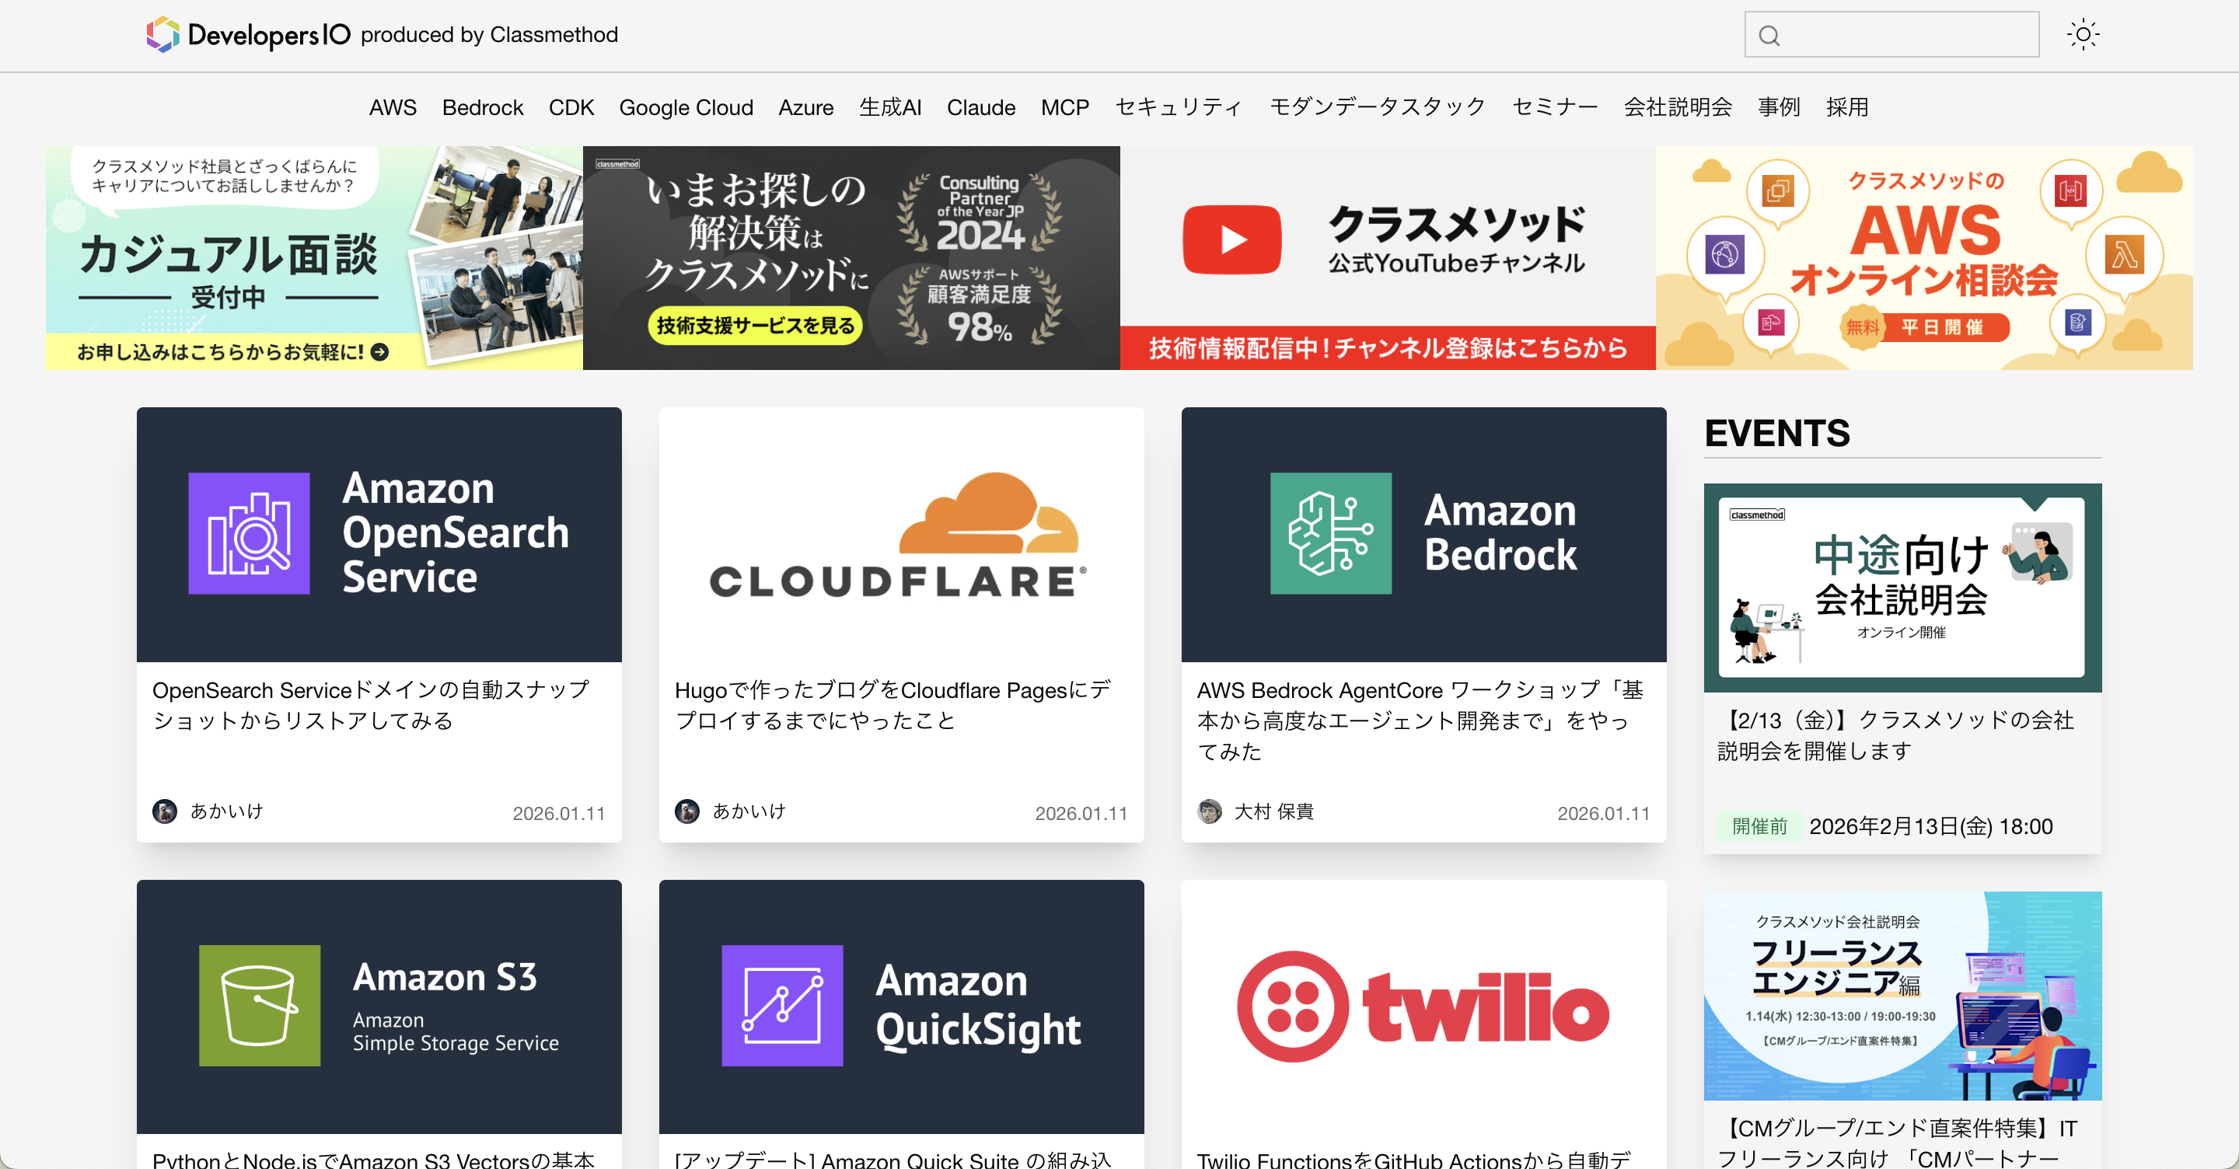Open the 採用 navigation link

coord(1846,108)
